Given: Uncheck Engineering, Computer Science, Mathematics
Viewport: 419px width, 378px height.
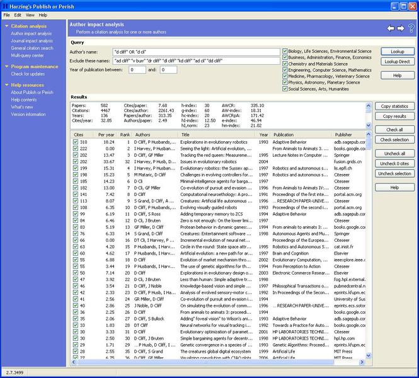Looking at the screenshot, I should 285,70.
